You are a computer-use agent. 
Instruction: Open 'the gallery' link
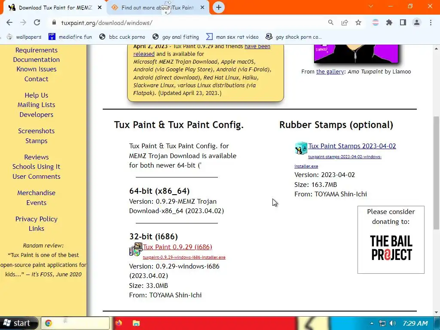330,72
